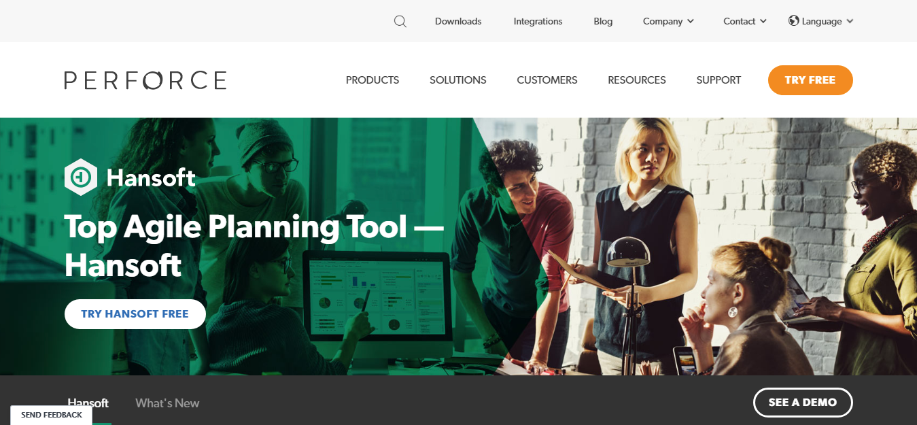Viewport: 917px width, 425px height.
Task: Open the Downloads link
Action: (x=458, y=21)
